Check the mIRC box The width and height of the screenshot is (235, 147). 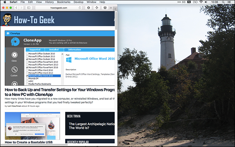point(27,81)
